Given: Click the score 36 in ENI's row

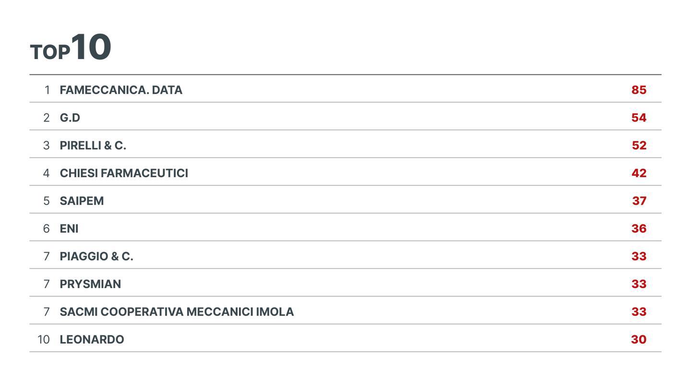Looking at the screenshot, I should point(639,229).
